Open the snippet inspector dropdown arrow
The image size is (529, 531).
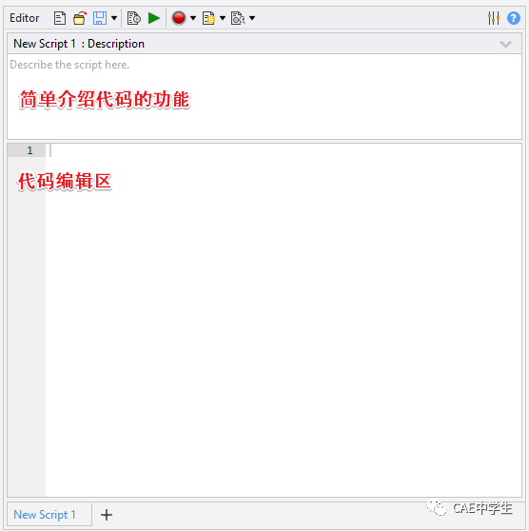tap(252, 18)
